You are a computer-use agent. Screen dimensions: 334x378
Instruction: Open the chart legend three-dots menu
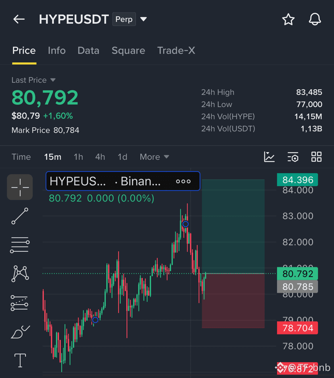click(x=183, y=181)
